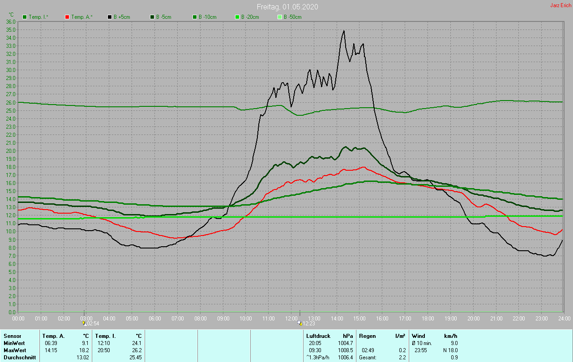Click the Regen Gesamt value 2.2

(x=402, y=357)
